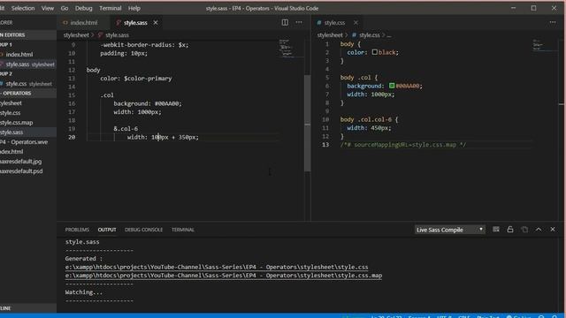Open the generated style.css.map path link

(224, 276)
